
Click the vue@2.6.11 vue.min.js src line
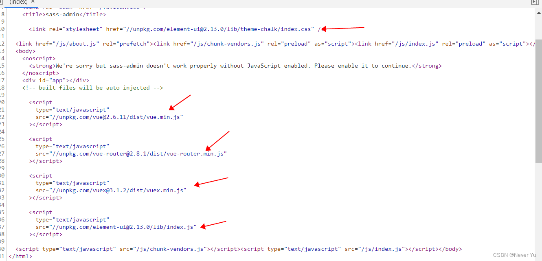pyautogui.click(x=109, y=117)
